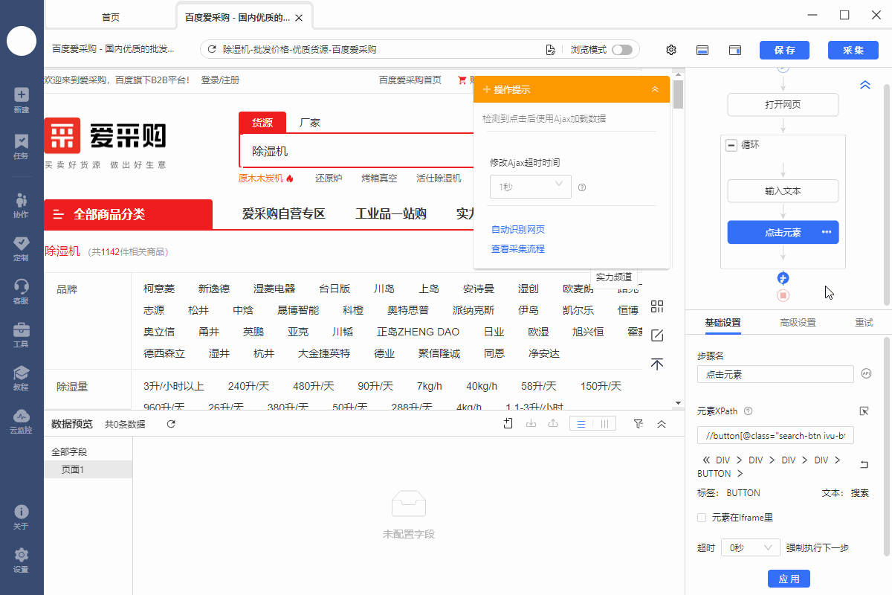The height and width of the screenshot is (595, 892).
Task: Toggle the 浏览模式 switch
Action: [x=622, y=50]
